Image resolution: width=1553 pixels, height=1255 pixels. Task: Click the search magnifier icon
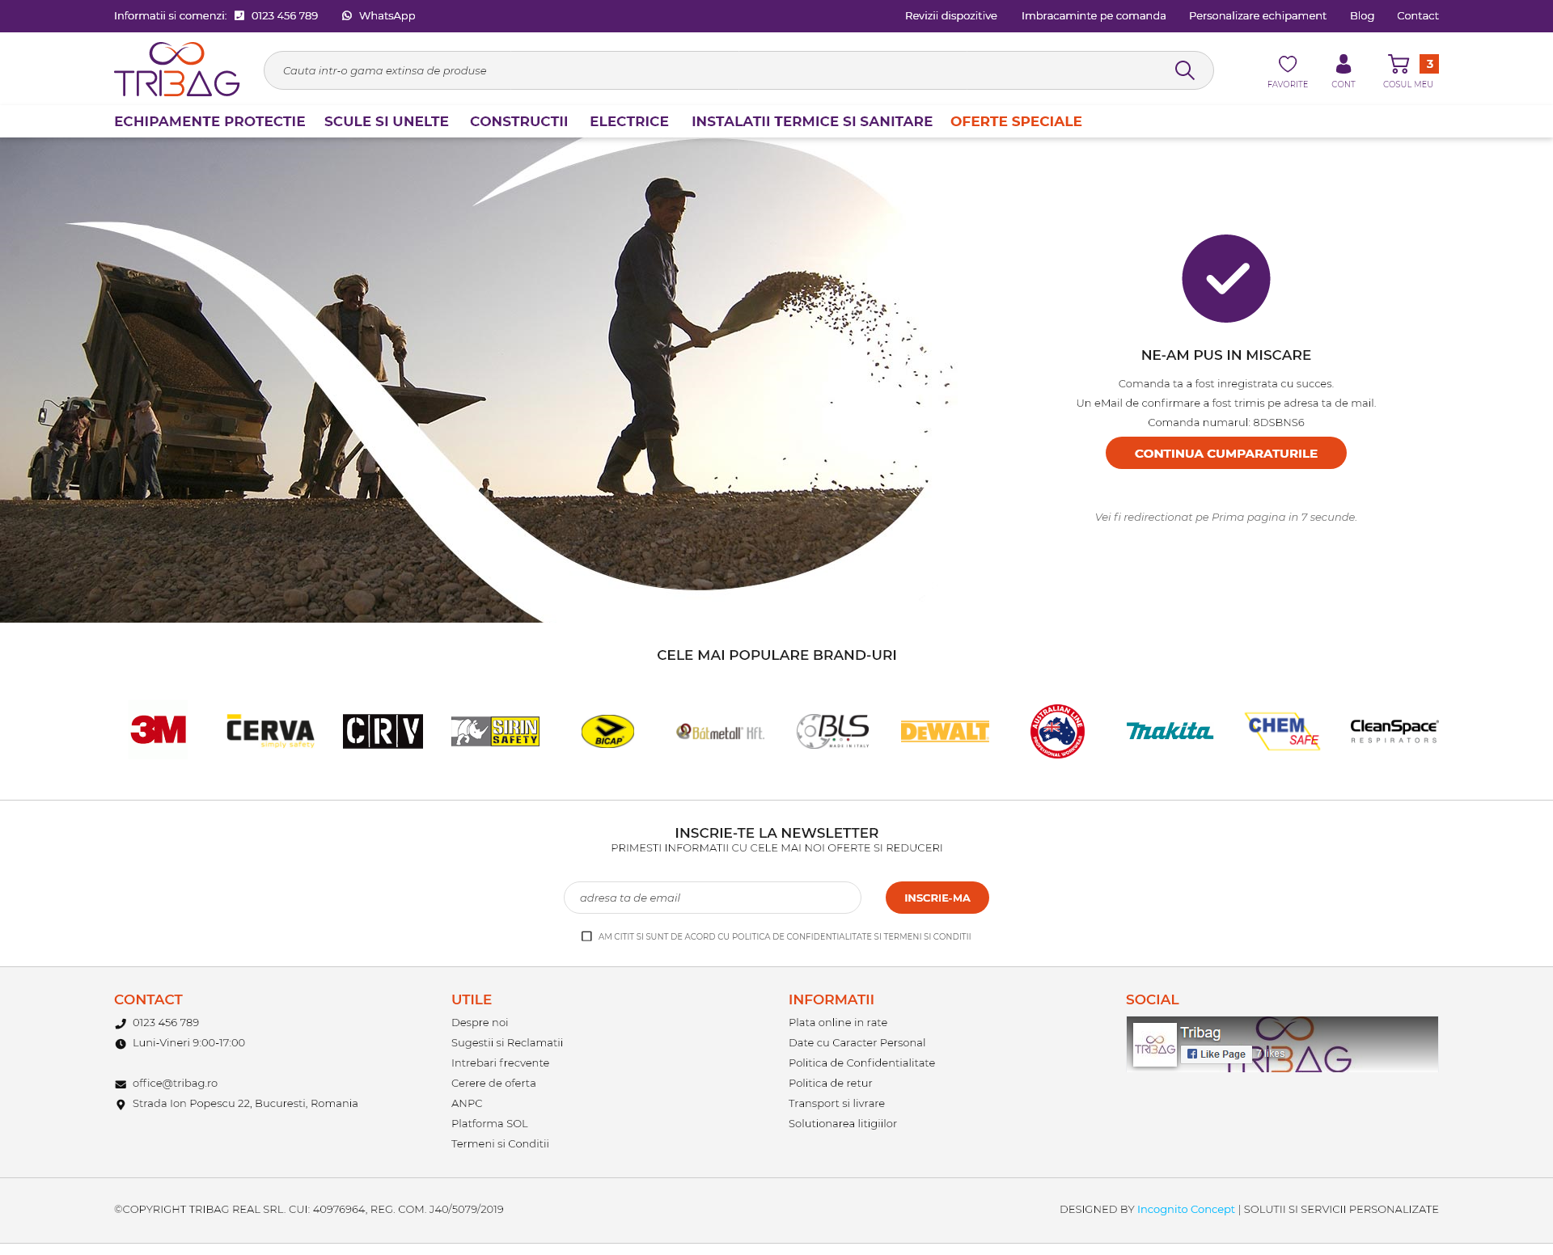tap(1184, 70)
